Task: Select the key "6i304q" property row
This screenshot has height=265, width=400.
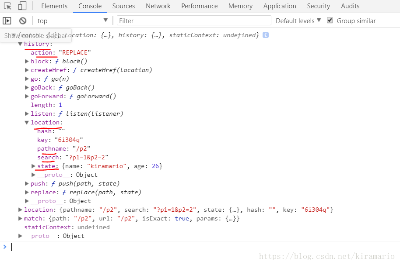Action: 60,140
